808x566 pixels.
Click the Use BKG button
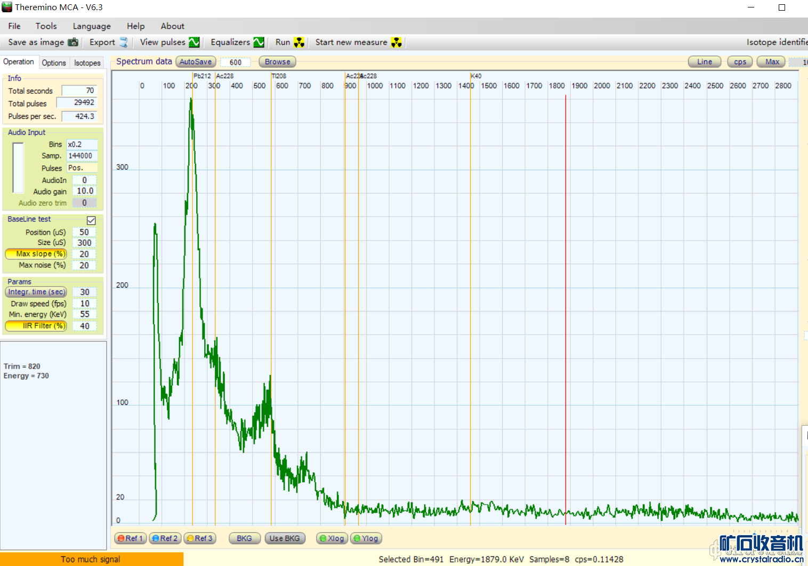tap(285, 538)
